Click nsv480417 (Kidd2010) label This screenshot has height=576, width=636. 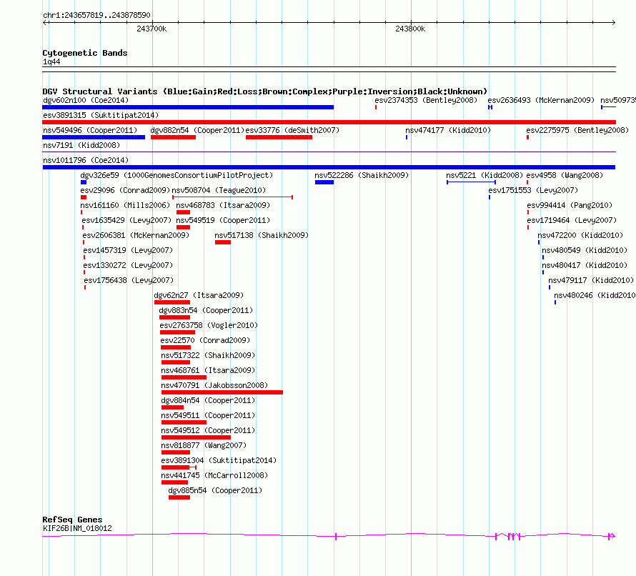[x=585, y=265]
